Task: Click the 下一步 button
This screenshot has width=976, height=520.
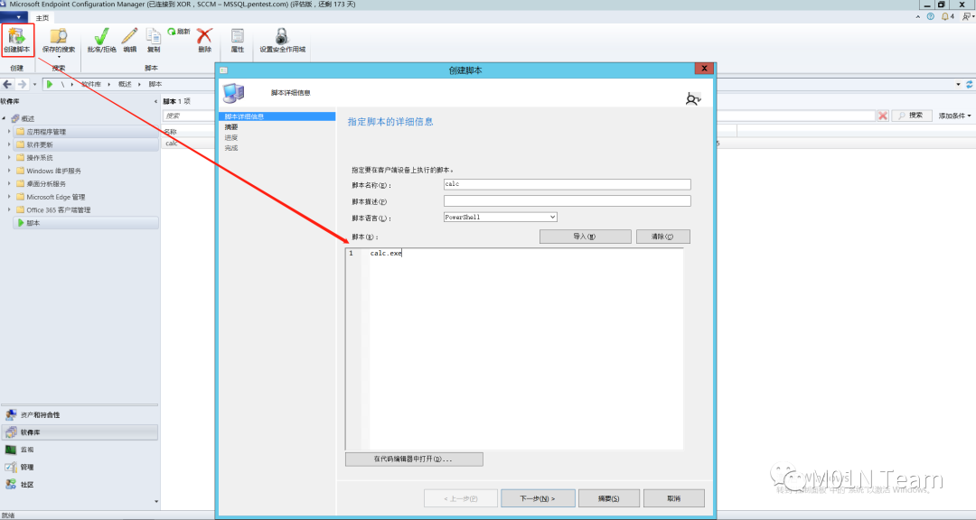Action: (x=538, y=498)
